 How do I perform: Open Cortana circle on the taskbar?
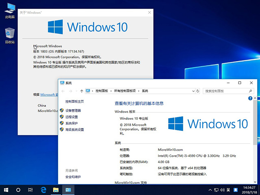[x=18, y=190]
